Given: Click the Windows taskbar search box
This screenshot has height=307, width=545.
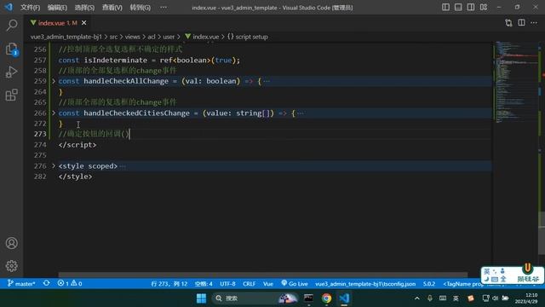Looking at the screenshot, I should pos(255,298).
